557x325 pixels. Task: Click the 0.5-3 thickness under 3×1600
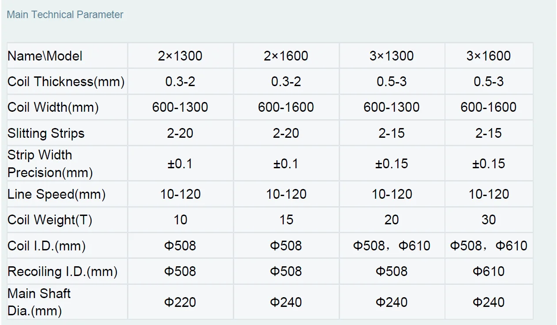coord(489,82)
